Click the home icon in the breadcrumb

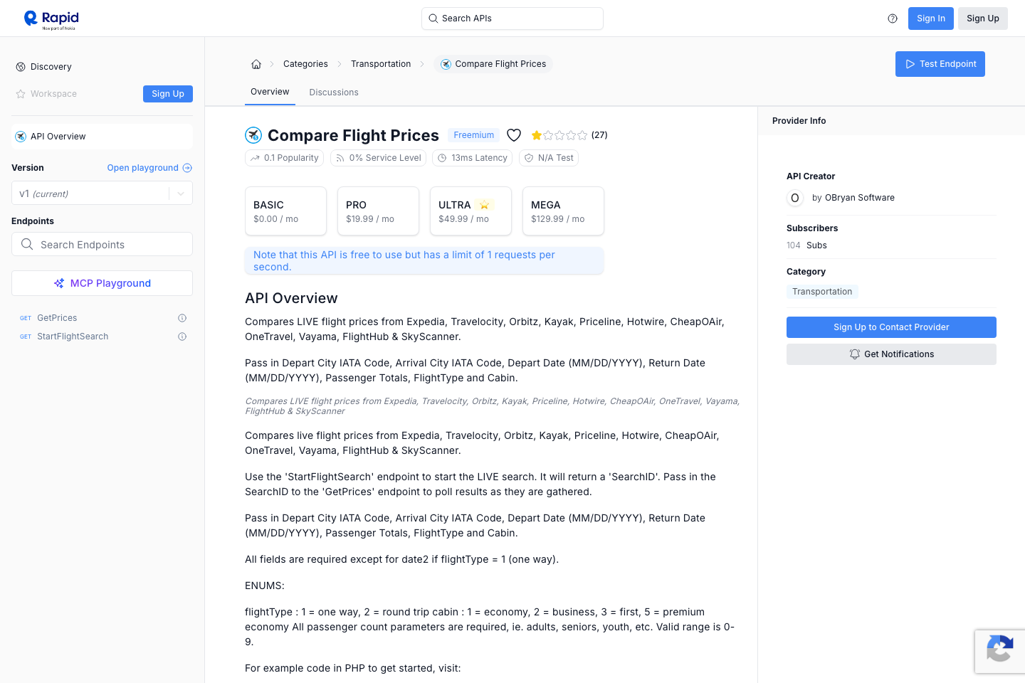coord(256,63)
